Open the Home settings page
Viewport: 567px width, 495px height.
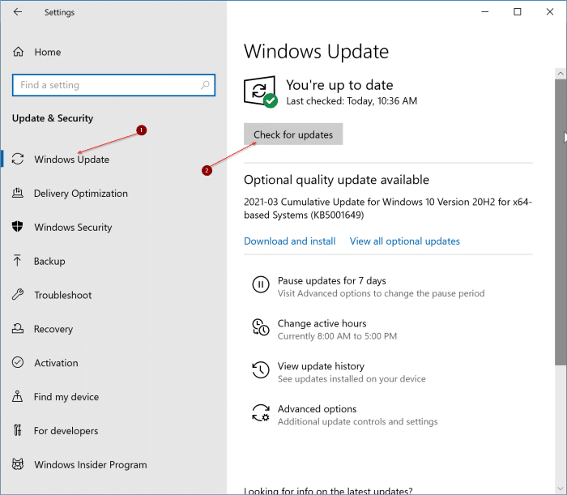click(x=47, y=52)
